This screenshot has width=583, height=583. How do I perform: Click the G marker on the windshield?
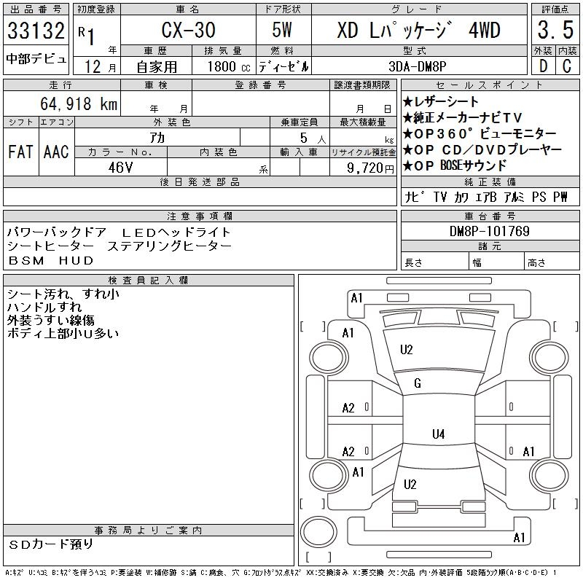pos(417,383)
